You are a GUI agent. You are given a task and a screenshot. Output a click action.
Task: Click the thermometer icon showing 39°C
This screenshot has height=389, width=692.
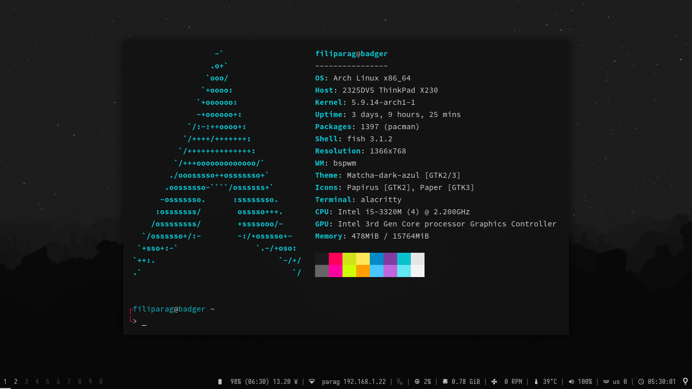tap(536, 381)
